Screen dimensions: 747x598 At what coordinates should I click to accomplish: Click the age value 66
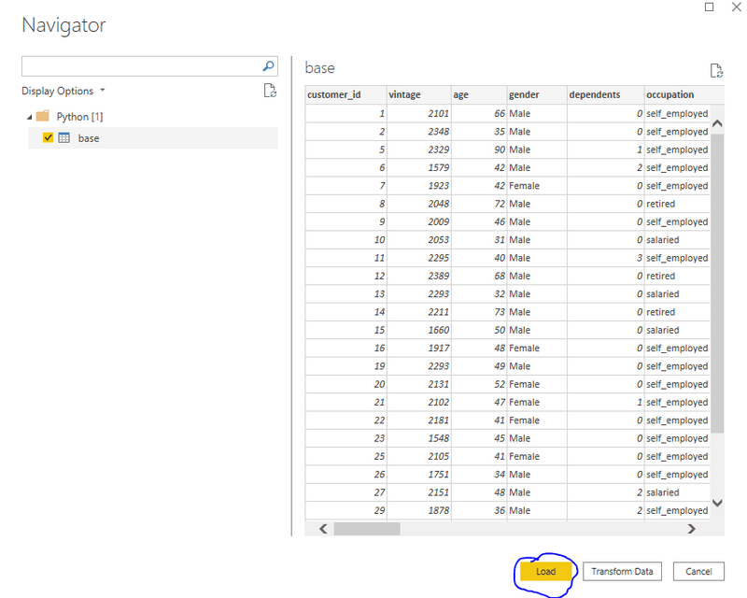pos(500,113)
